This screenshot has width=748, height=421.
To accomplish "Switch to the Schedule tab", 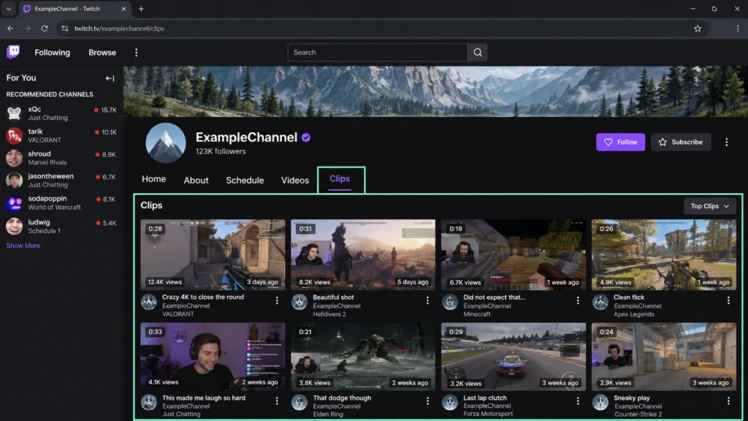I will coord(245,181).
